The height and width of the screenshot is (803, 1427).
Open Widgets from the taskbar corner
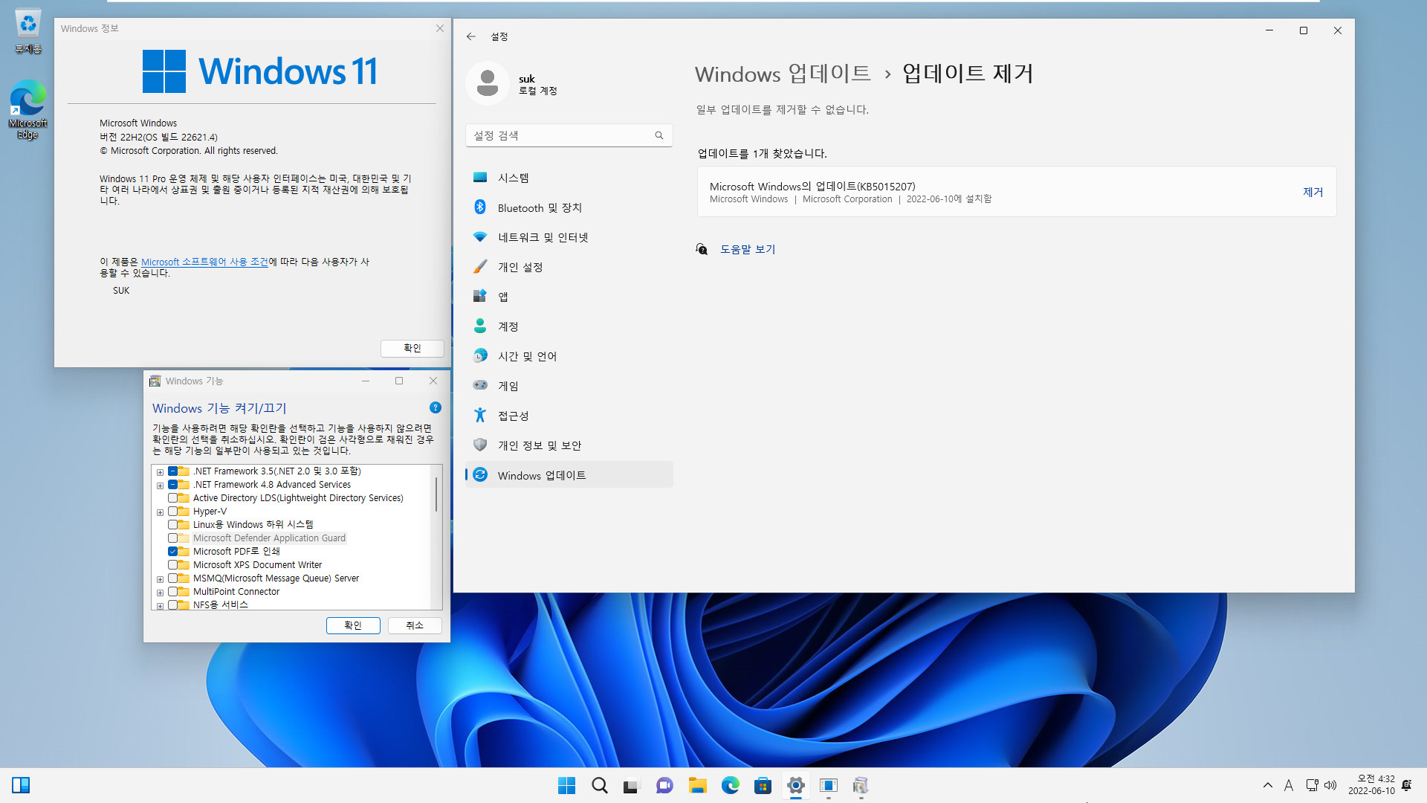click(21, 785)
